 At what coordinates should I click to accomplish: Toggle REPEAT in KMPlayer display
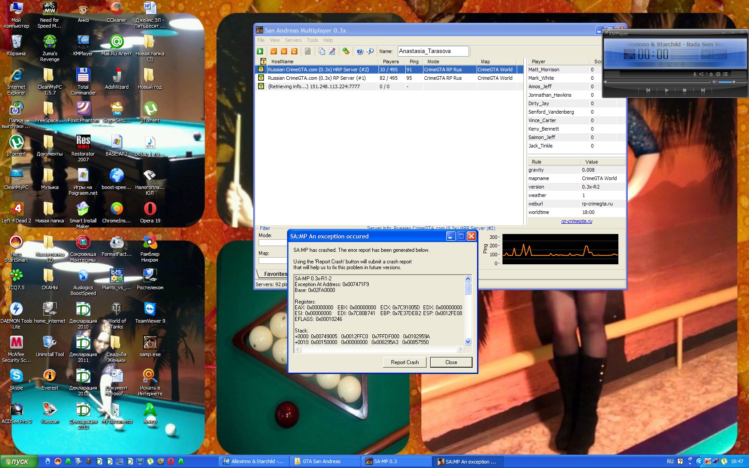click(719, 51)
